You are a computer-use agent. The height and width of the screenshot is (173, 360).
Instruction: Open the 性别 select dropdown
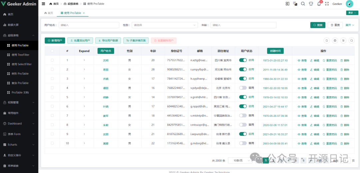[165, 25]
